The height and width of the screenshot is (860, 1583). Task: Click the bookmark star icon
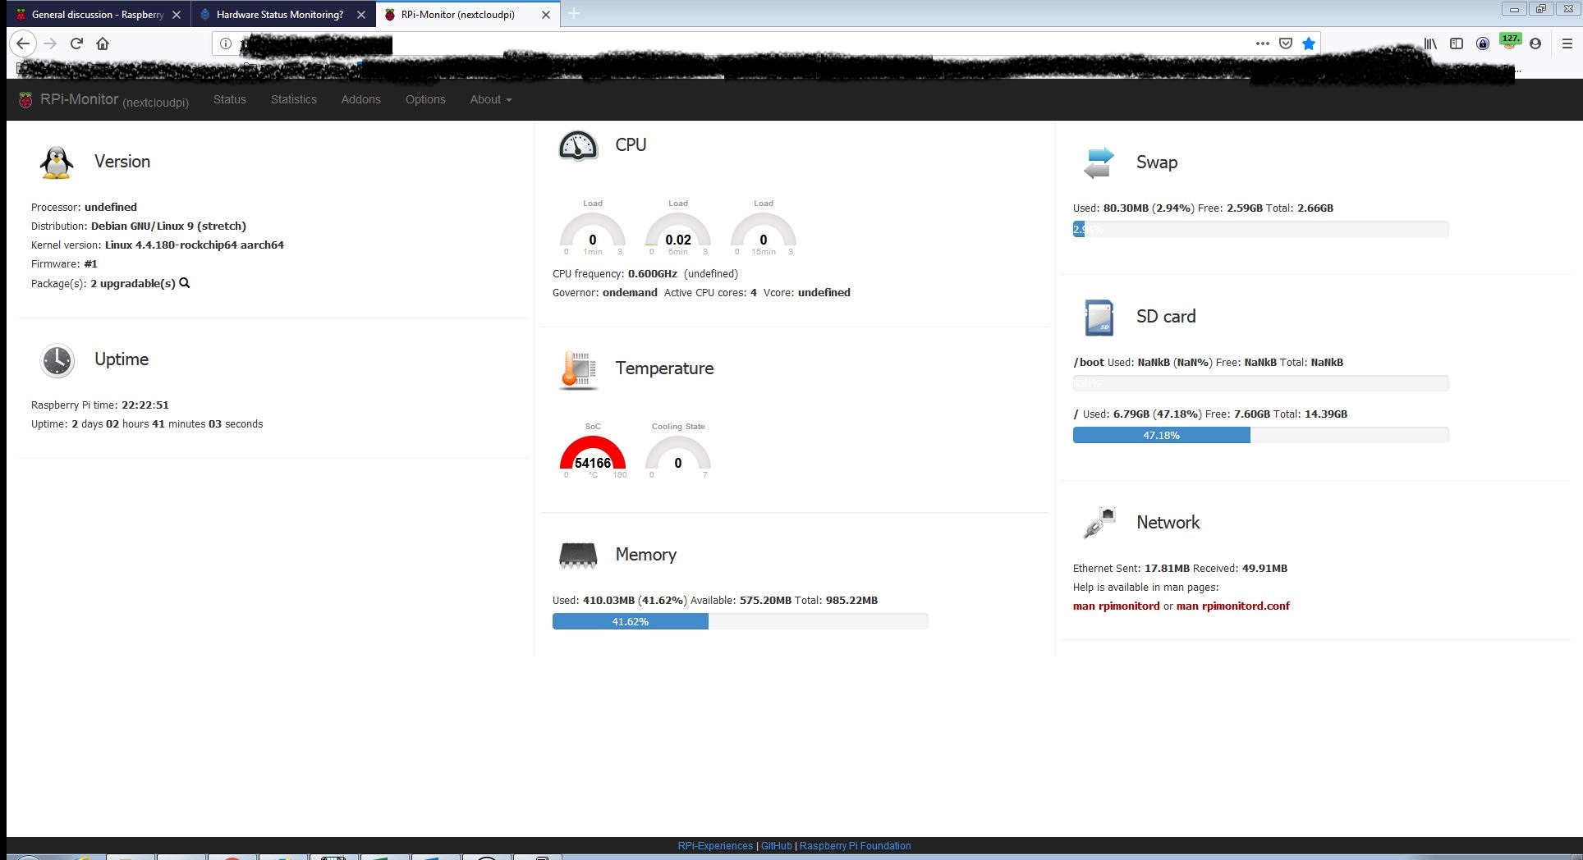1309,43
